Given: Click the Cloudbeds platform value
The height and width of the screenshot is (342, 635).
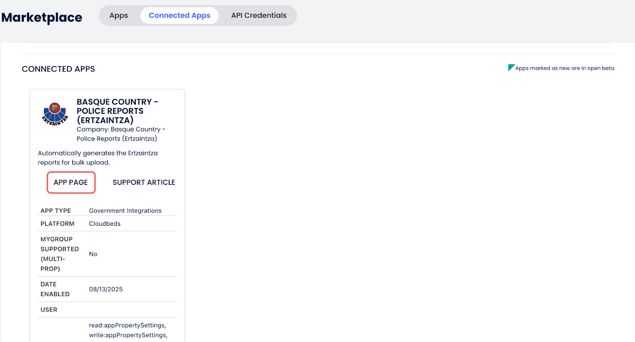Looking at the screenshot, I should [x=105, y=224].
